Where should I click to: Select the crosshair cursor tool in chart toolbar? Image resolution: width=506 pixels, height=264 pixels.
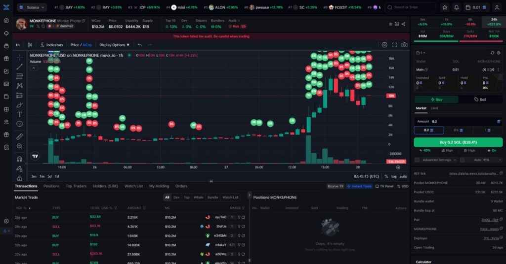[20, 57]
